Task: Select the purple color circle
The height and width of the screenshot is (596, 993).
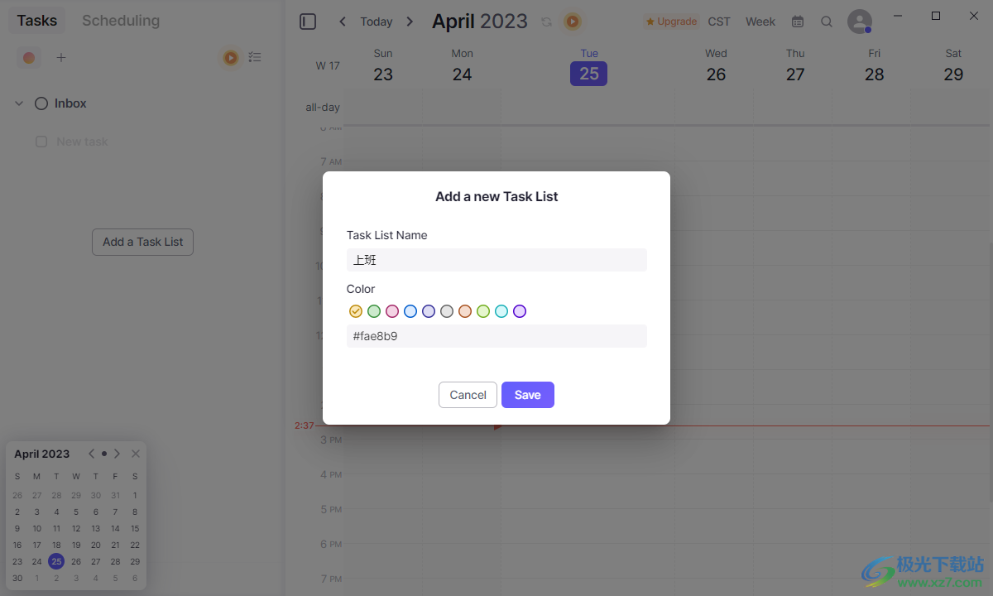Action: point(520,311)
